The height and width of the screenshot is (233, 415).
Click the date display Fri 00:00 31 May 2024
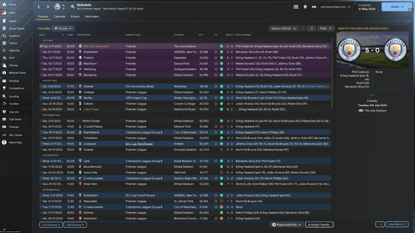coord(366,7)
